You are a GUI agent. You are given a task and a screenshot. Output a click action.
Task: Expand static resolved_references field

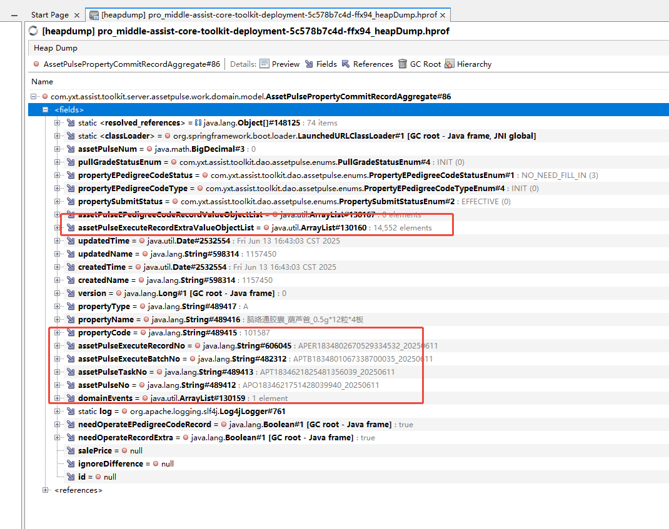[x=57, y=123]
